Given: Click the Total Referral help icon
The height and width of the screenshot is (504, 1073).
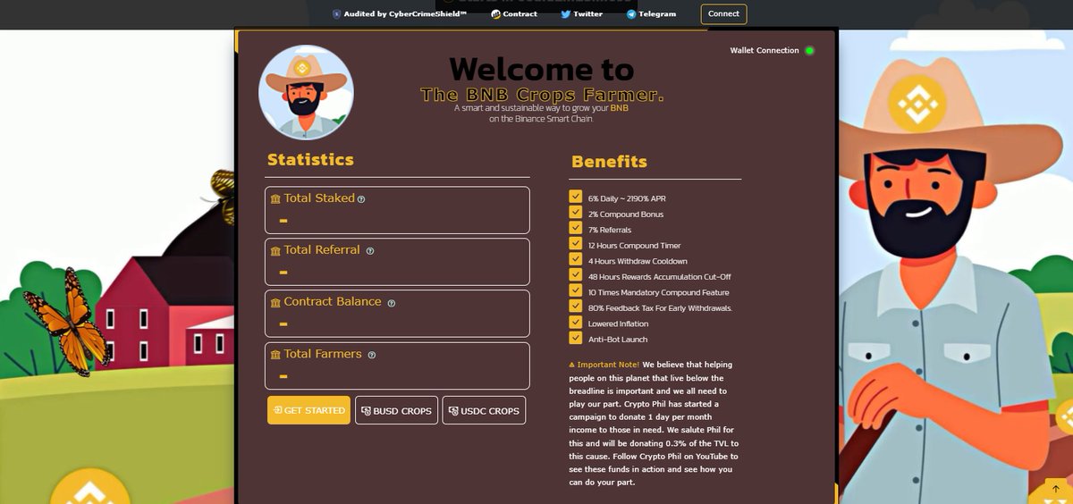Looking at the screenshot, I should tap(370, 251).
